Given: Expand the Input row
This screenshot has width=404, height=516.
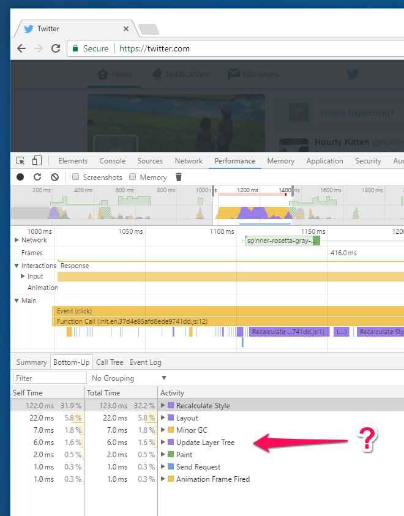Looking at the screenshot, I should (23, 276).
